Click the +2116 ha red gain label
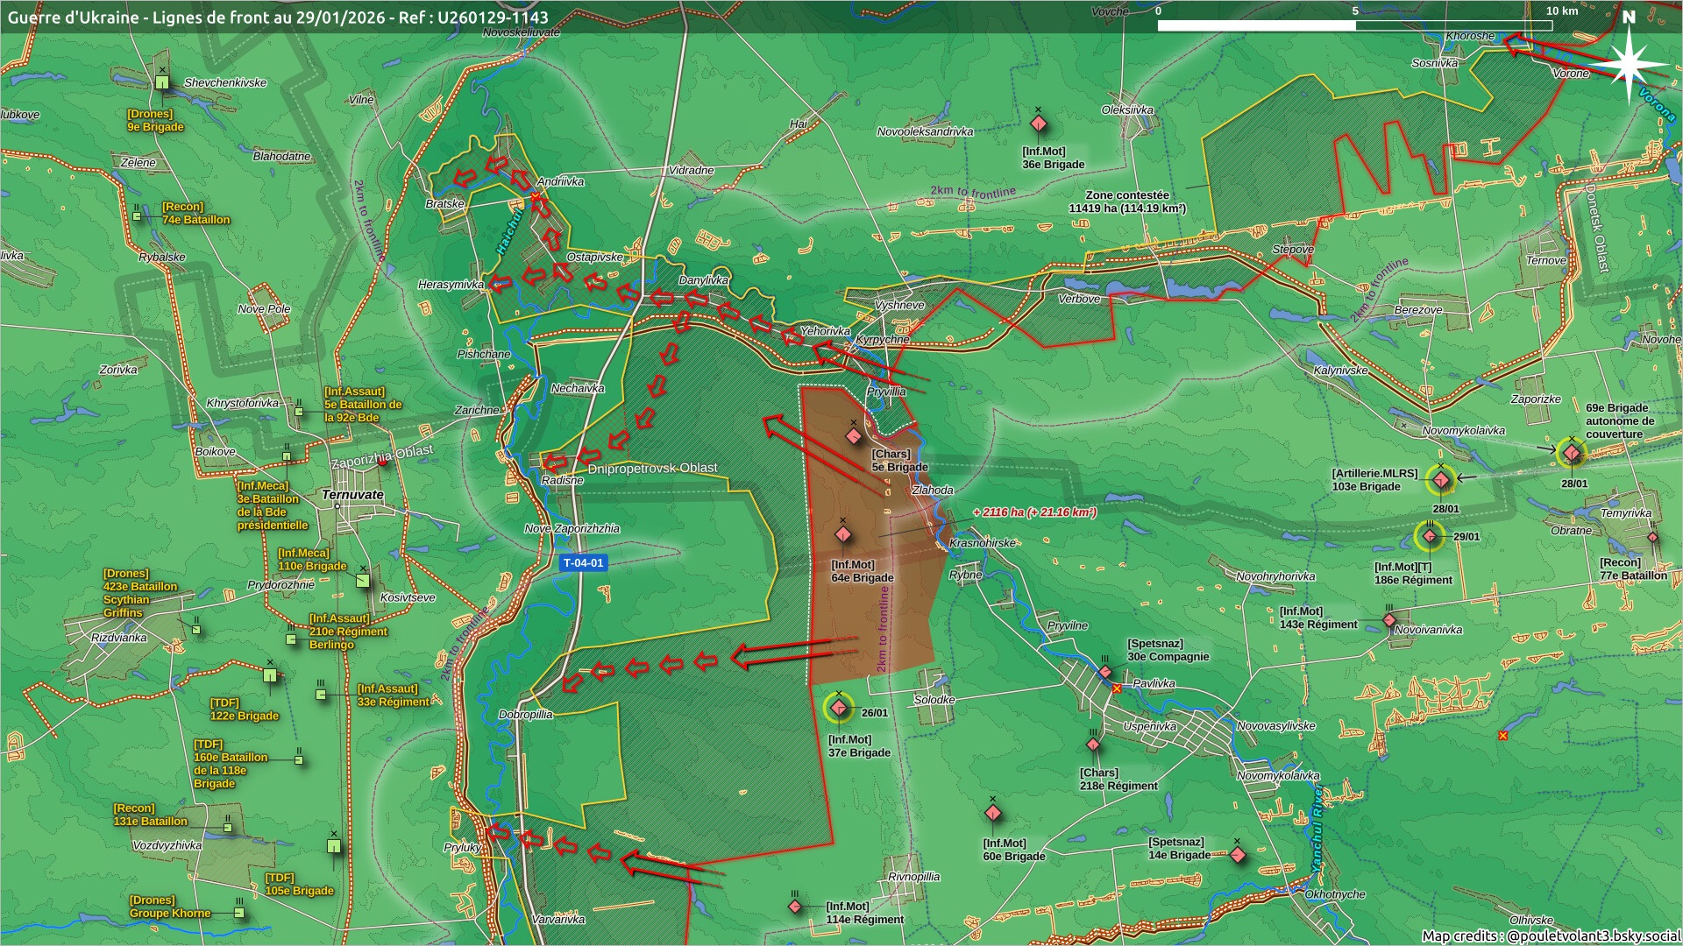Screen dimensions: 1683x946 tap(1034, 512)
